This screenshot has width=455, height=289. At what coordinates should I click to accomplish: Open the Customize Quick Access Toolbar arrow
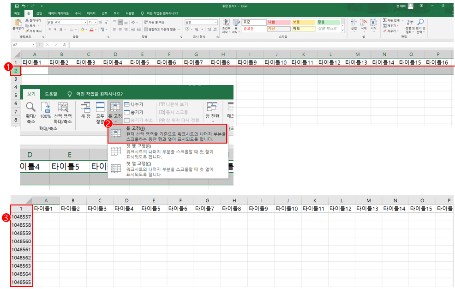[x=42, y=6]
